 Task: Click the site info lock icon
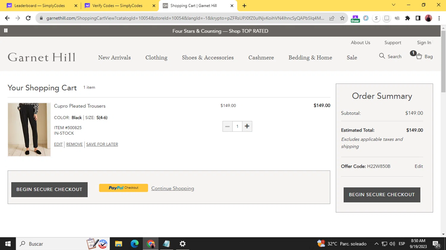pos(41,18)
